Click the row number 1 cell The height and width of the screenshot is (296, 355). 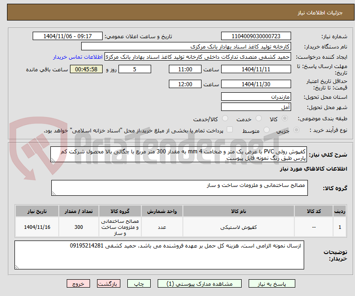[x=340, y=227]
